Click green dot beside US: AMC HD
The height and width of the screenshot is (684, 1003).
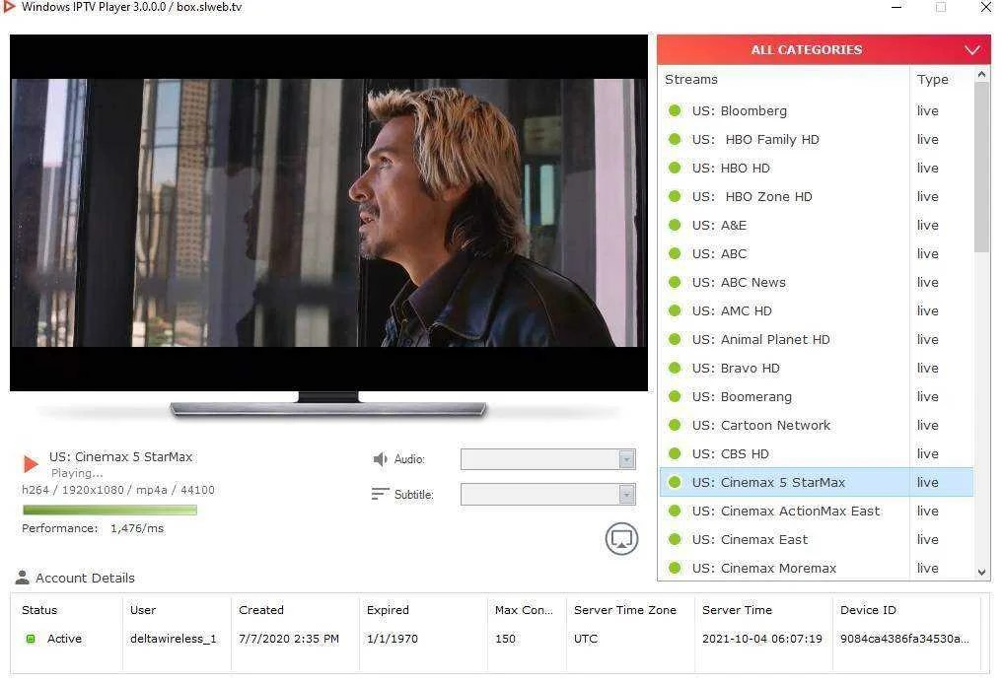pyautogui.click(x=675, y=310)
